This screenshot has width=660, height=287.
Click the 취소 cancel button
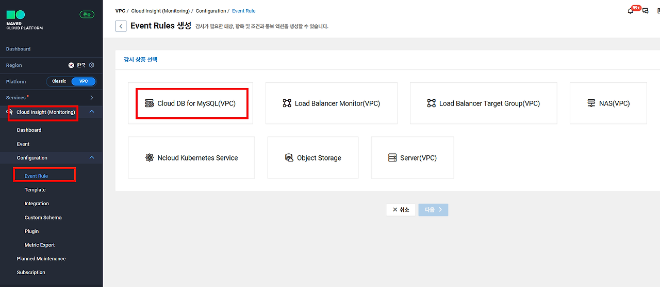pyautogui.click(x=401, y=210)
